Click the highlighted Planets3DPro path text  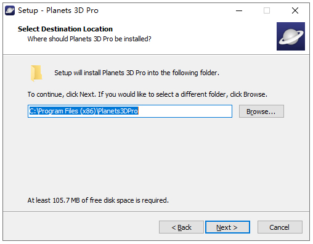[x=84, y=111]
